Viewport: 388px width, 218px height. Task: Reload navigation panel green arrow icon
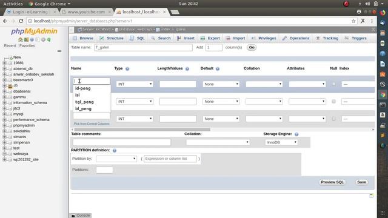(x=49, y=39)
